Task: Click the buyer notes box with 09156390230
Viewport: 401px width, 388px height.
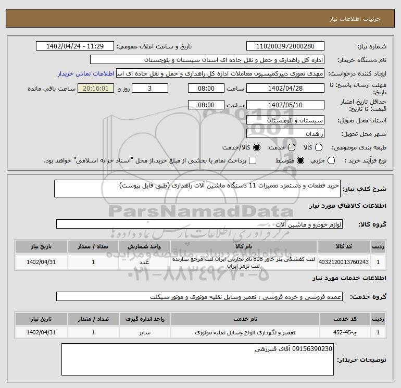Action: pos(197,359)
